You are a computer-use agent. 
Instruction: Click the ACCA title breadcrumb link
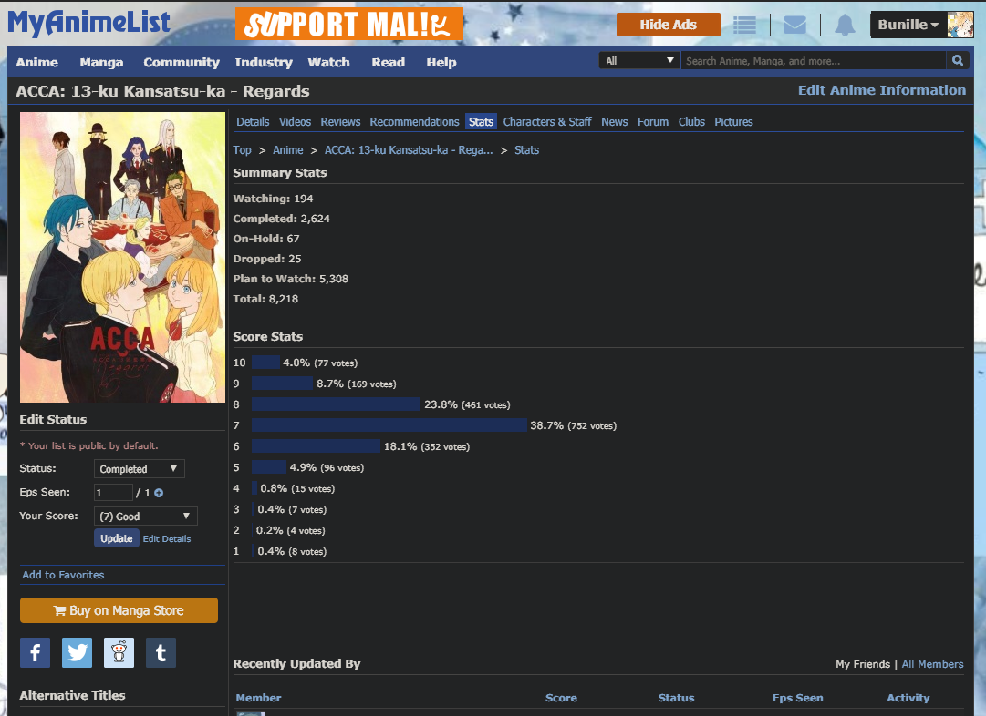409,150
